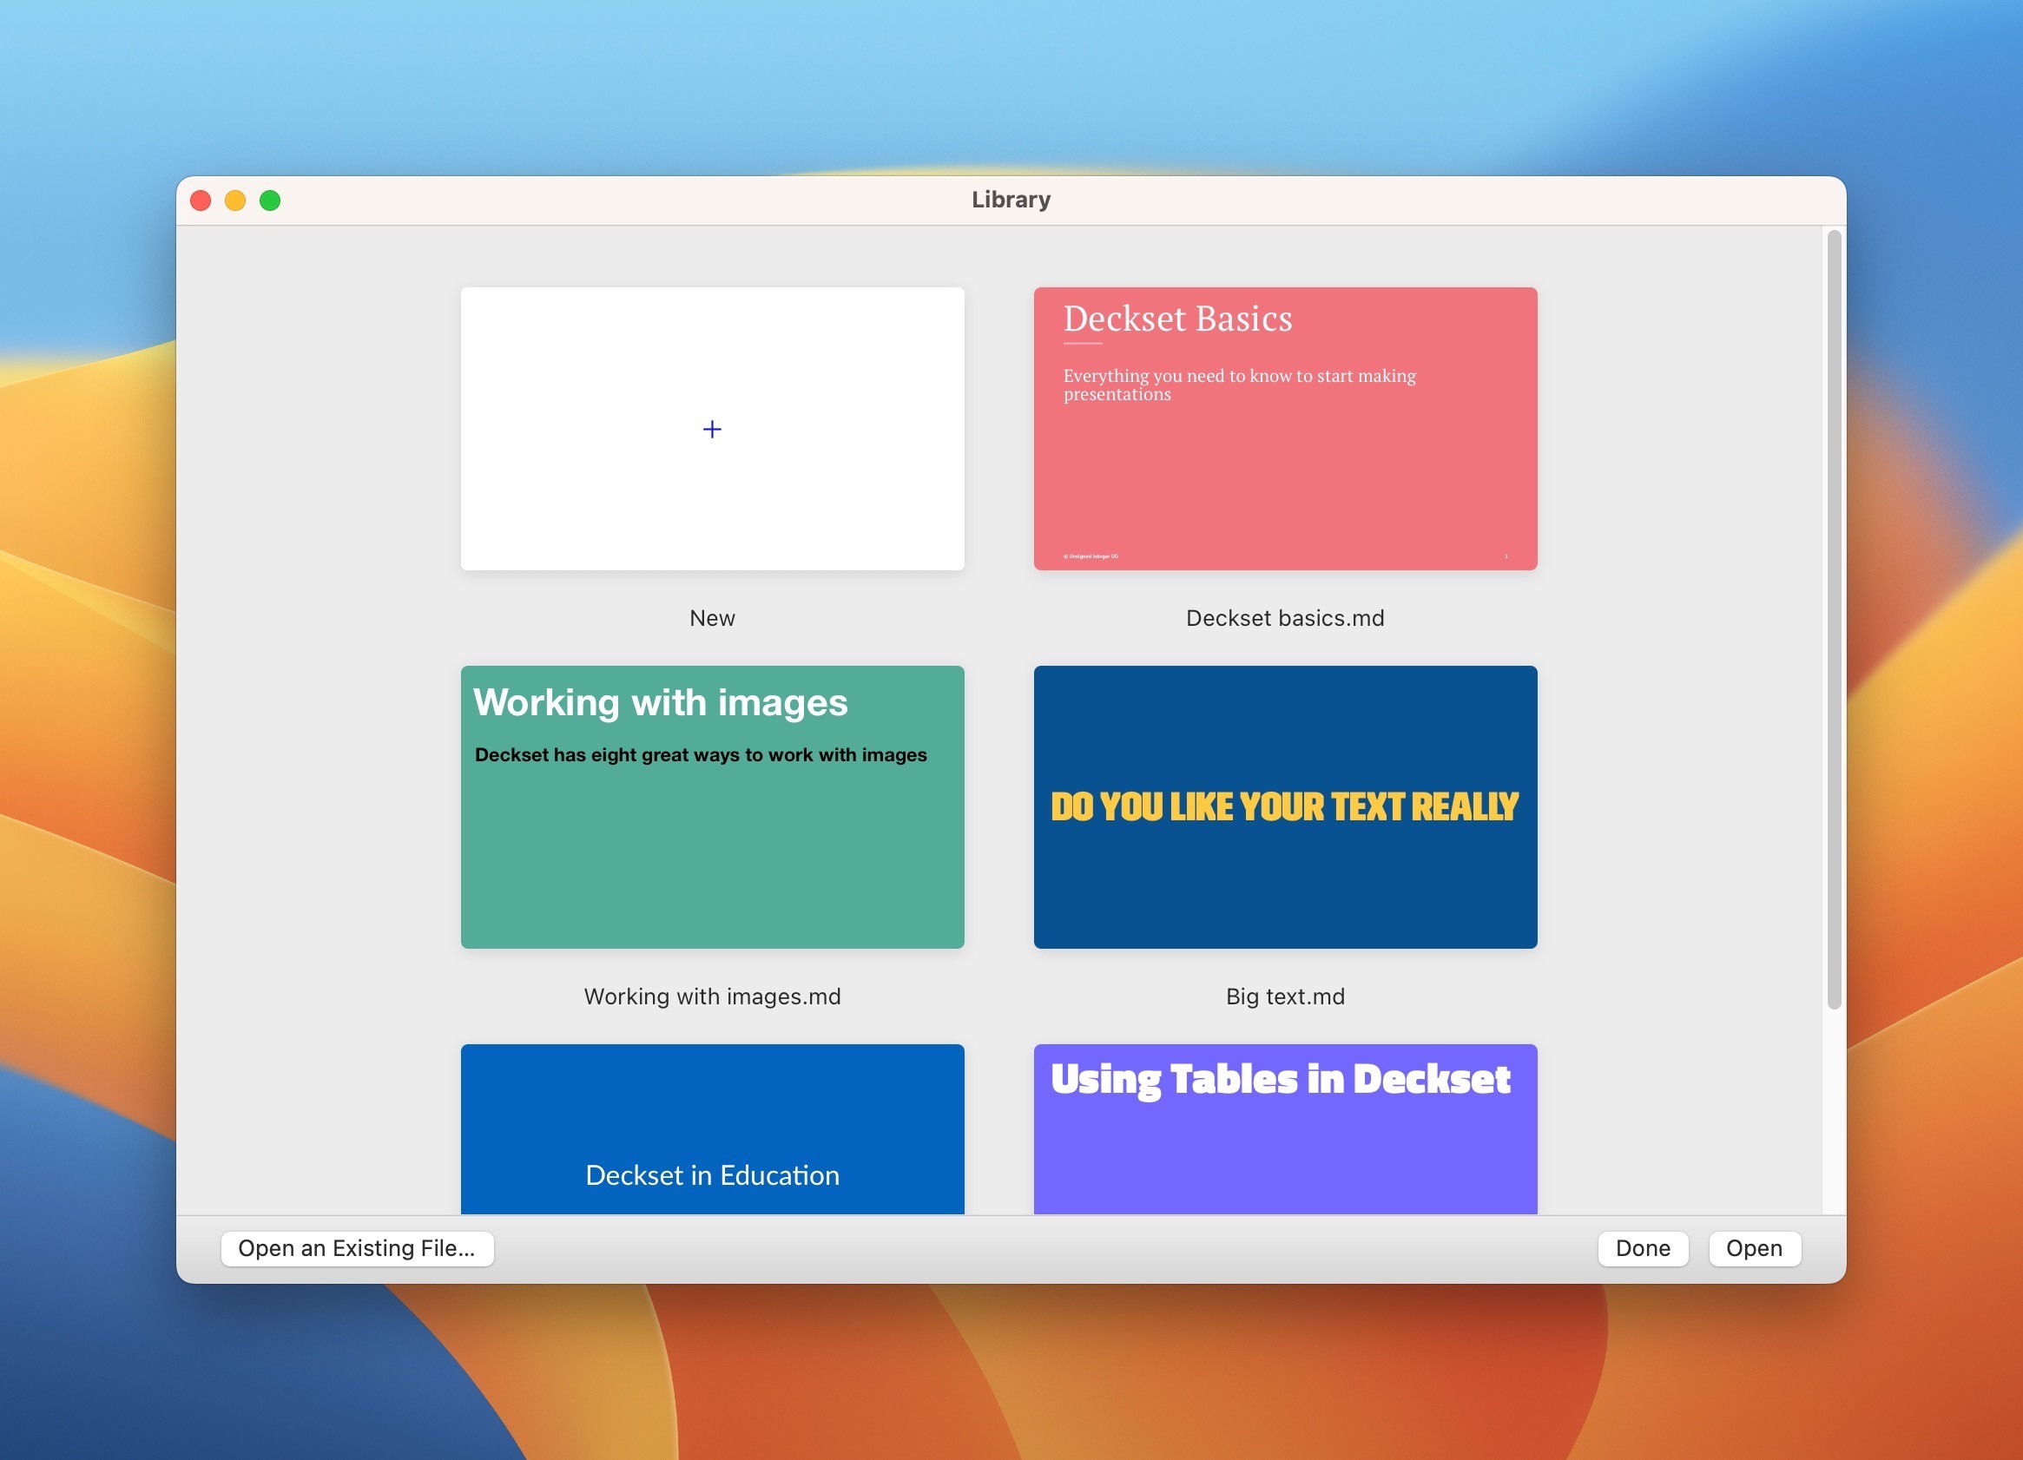The image size is (2023, 1460).
Task: Click the plus icon for new presentation
Action: (712, 429)
